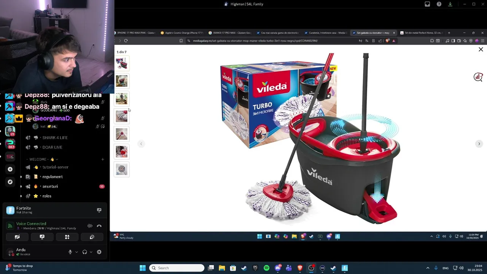Select second gallery thumbnail of mop bucket
This screenshot has height=274, width=487.
point(122,81)
